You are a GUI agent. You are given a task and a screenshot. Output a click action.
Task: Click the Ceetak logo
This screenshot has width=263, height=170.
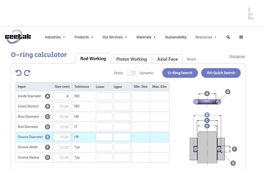tap(18, 37)
